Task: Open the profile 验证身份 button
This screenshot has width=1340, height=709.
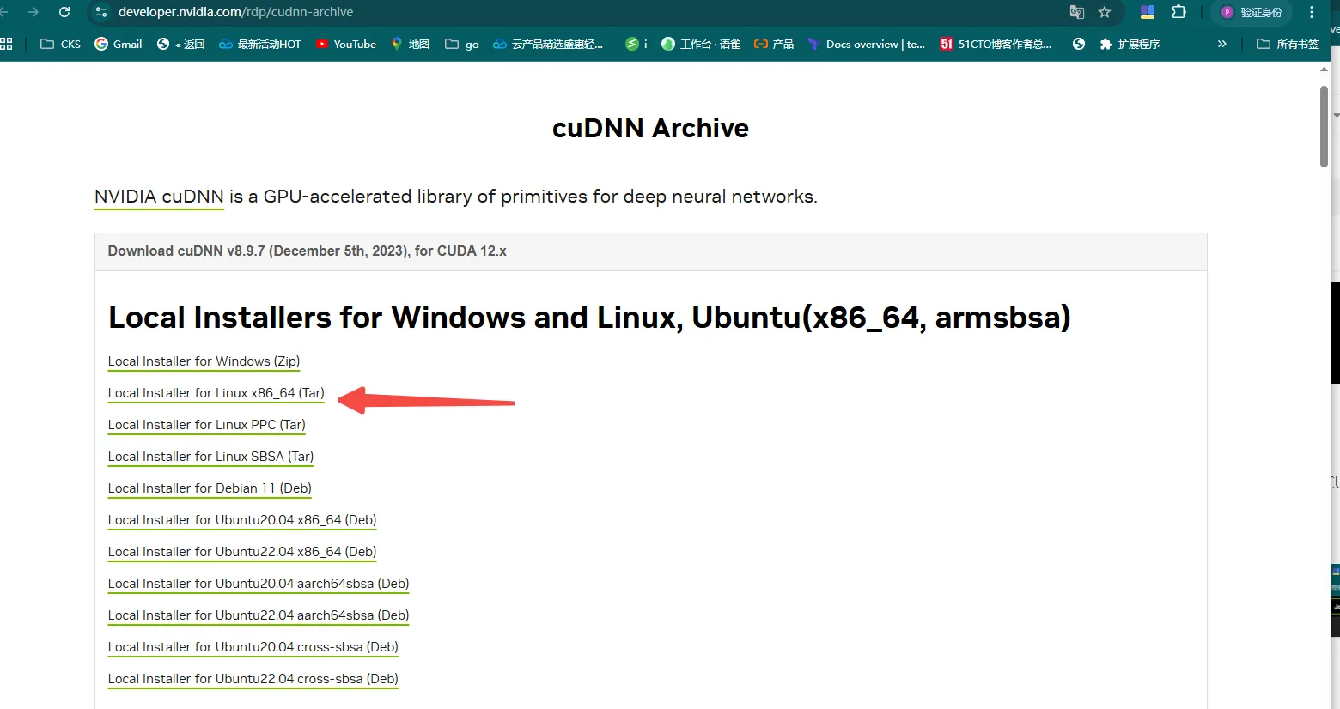Action: pyautogui.click(x=1252, y=12)
